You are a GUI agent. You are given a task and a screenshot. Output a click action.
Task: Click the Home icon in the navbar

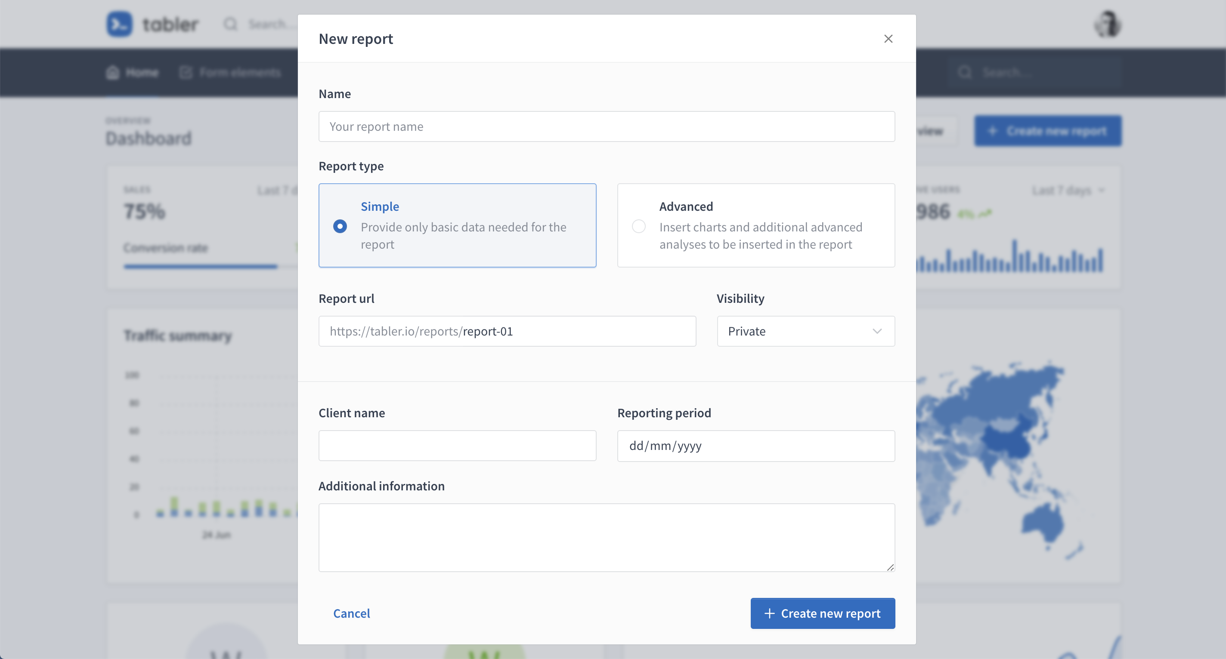(113, 72)
